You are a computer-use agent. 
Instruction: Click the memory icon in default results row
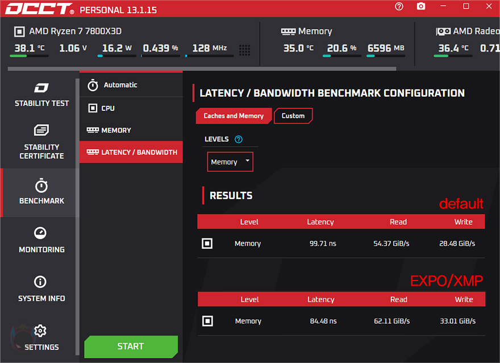[207, 244]
